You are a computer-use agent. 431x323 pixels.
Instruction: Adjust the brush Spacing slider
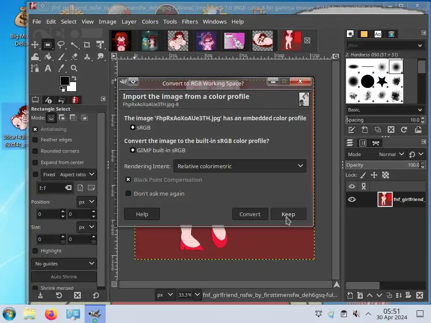pos(383,120)
